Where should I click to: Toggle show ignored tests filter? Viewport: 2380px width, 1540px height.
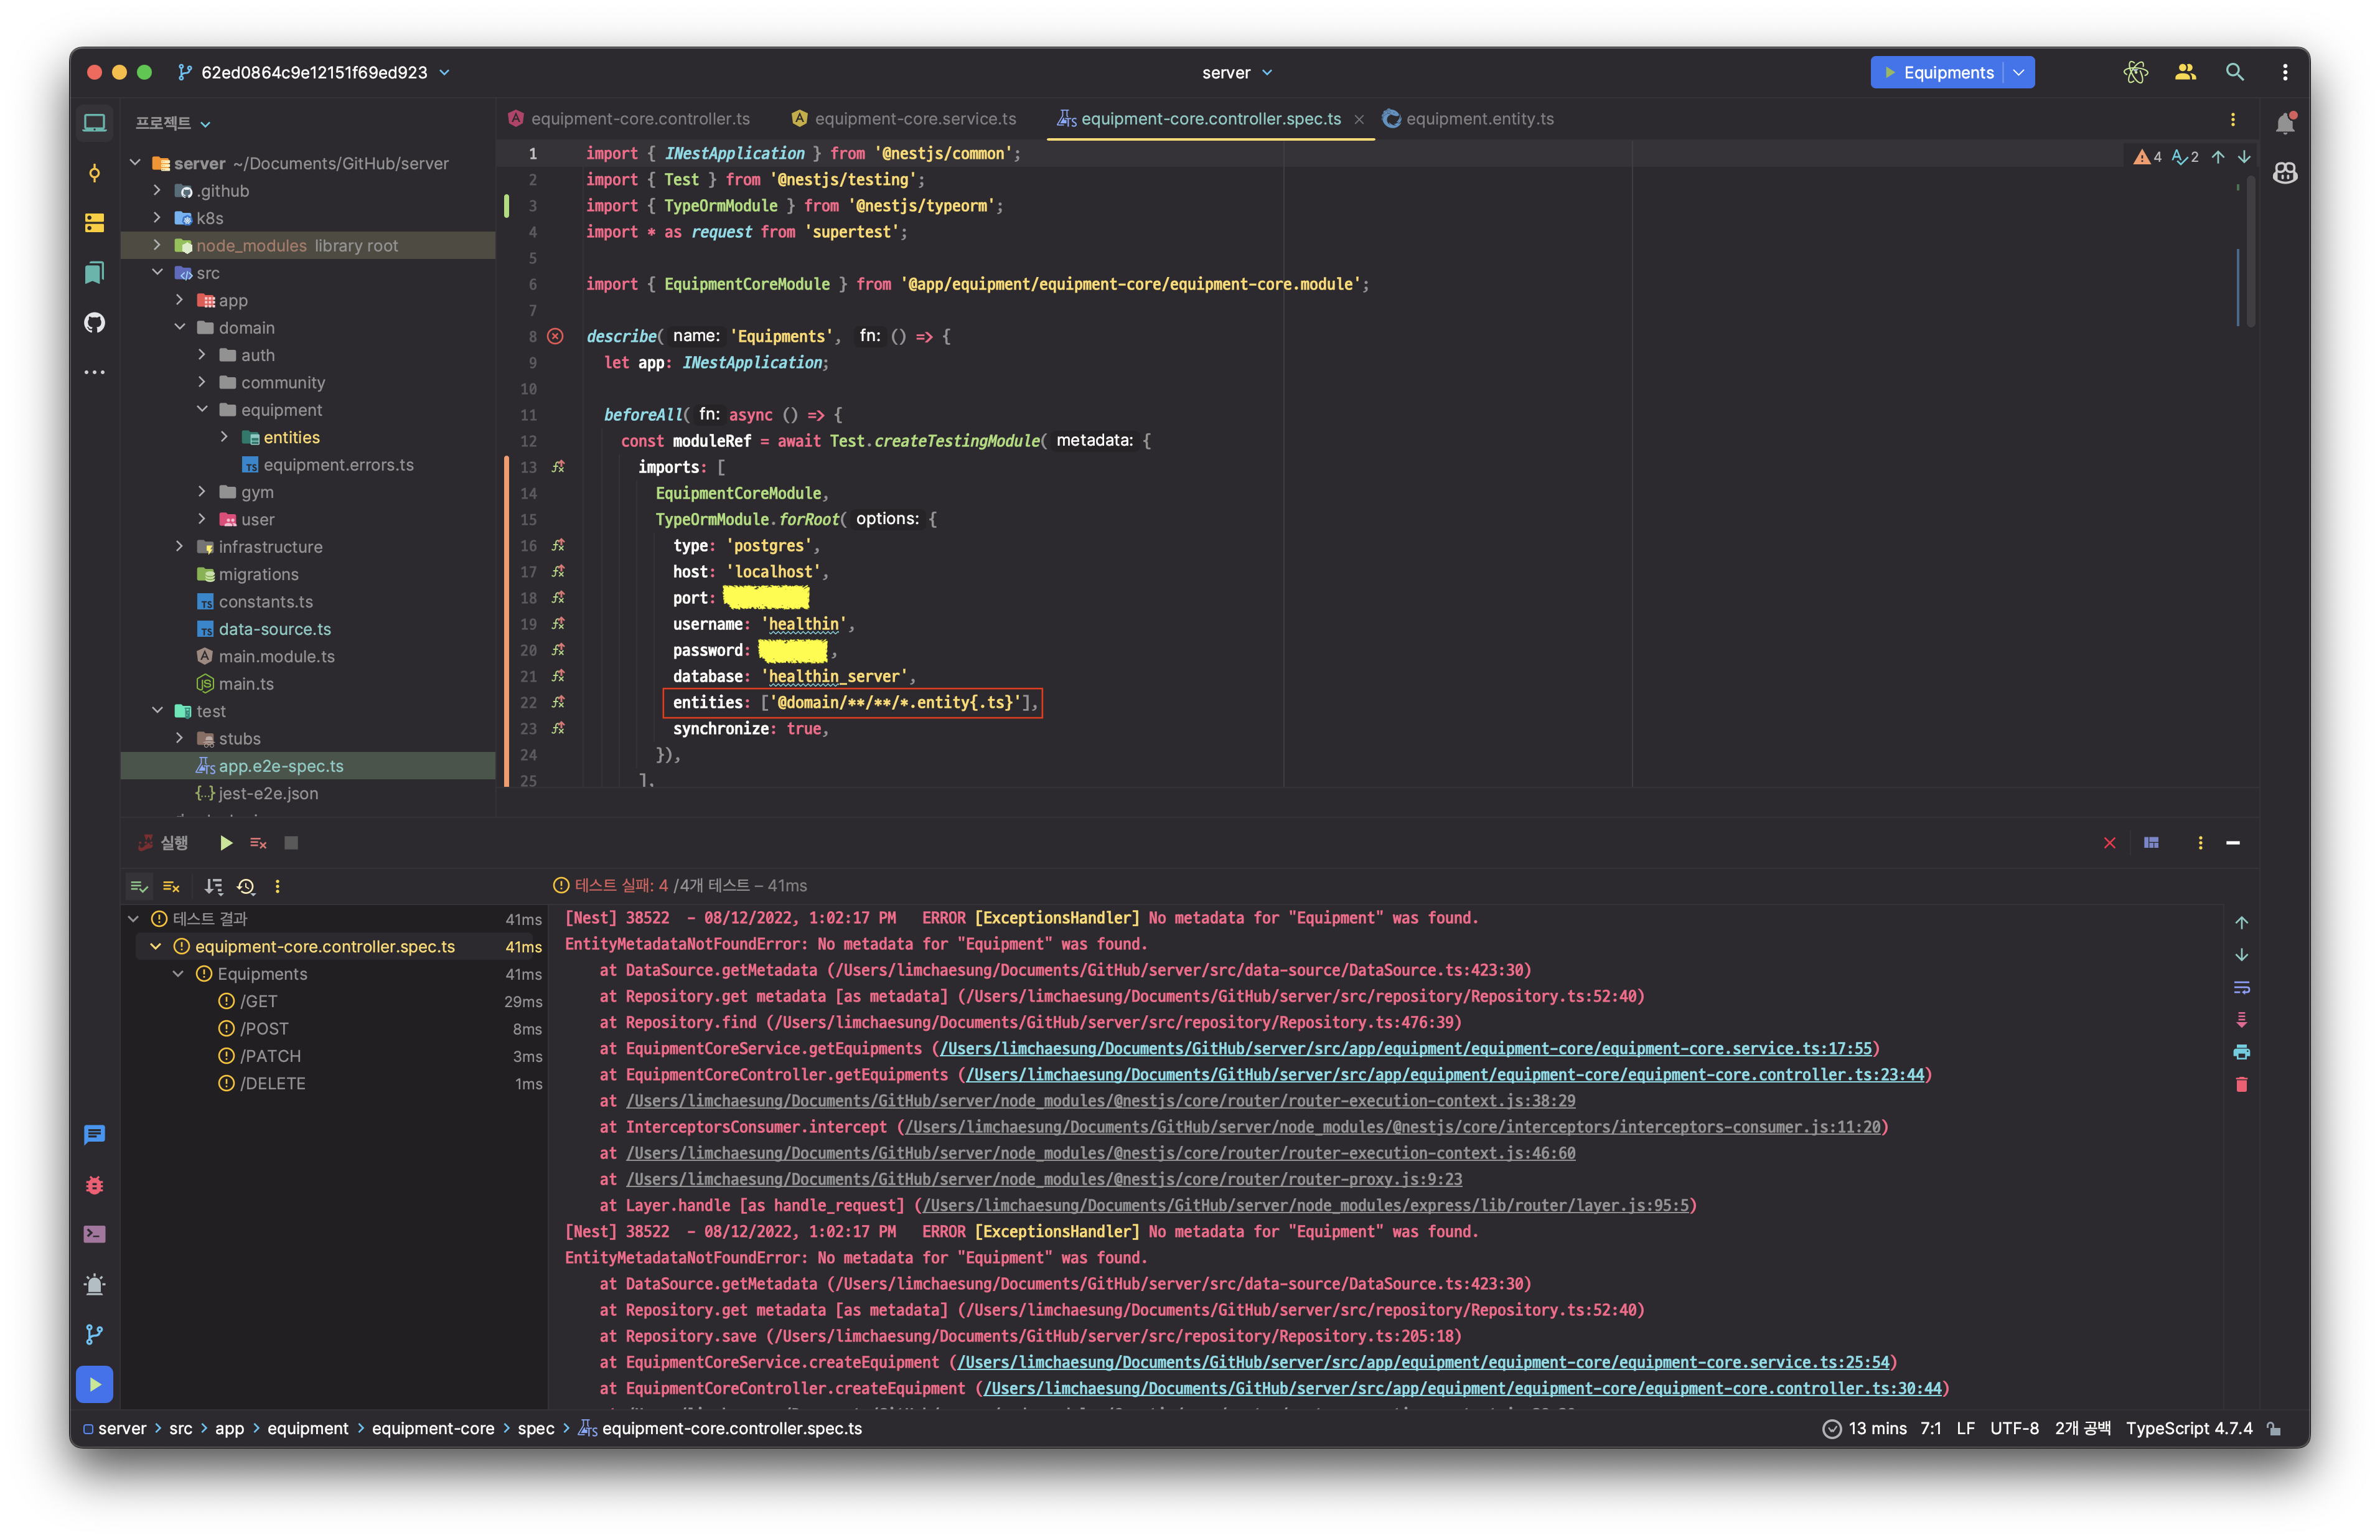[171, 886]
